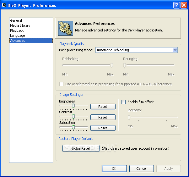Confirm preferences with OK
Screen dimensions: 189x177
coord(114,169)
